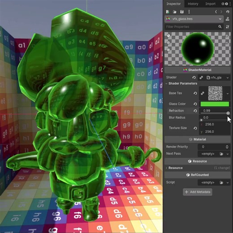Viewport: 233px width, 233px height.
Task: Click the "(1 change)" label
Action: point(222,168)
